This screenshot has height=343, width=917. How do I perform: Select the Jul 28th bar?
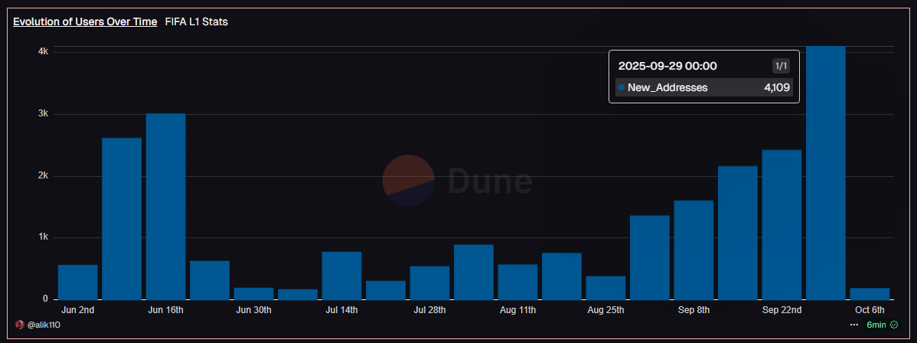tap(430, 283)
